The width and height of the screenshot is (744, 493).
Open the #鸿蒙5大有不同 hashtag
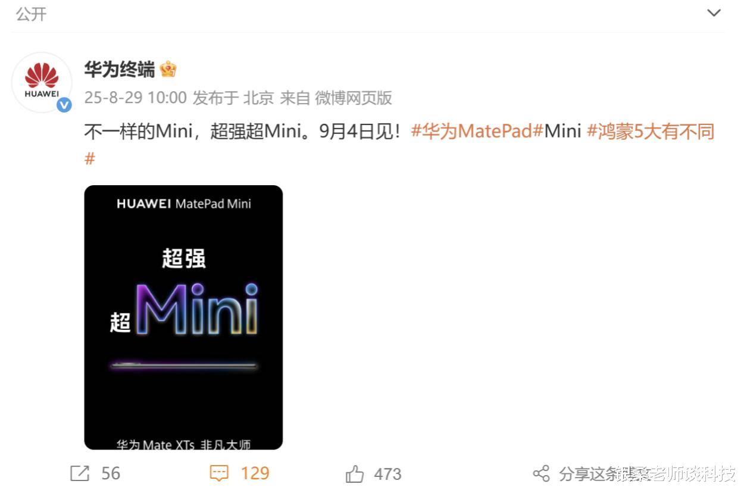[651, 131]
